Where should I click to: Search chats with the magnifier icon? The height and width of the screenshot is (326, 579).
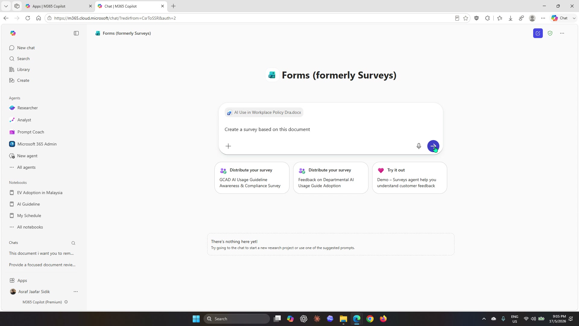click(73, 243)
